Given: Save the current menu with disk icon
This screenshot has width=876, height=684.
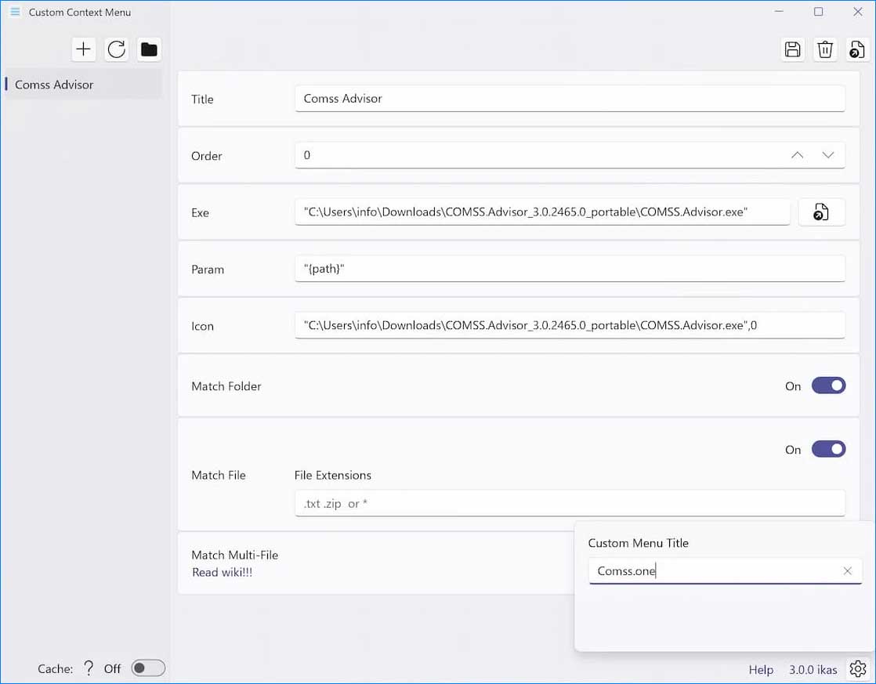Looking at the screenshot, I should 792,49.
